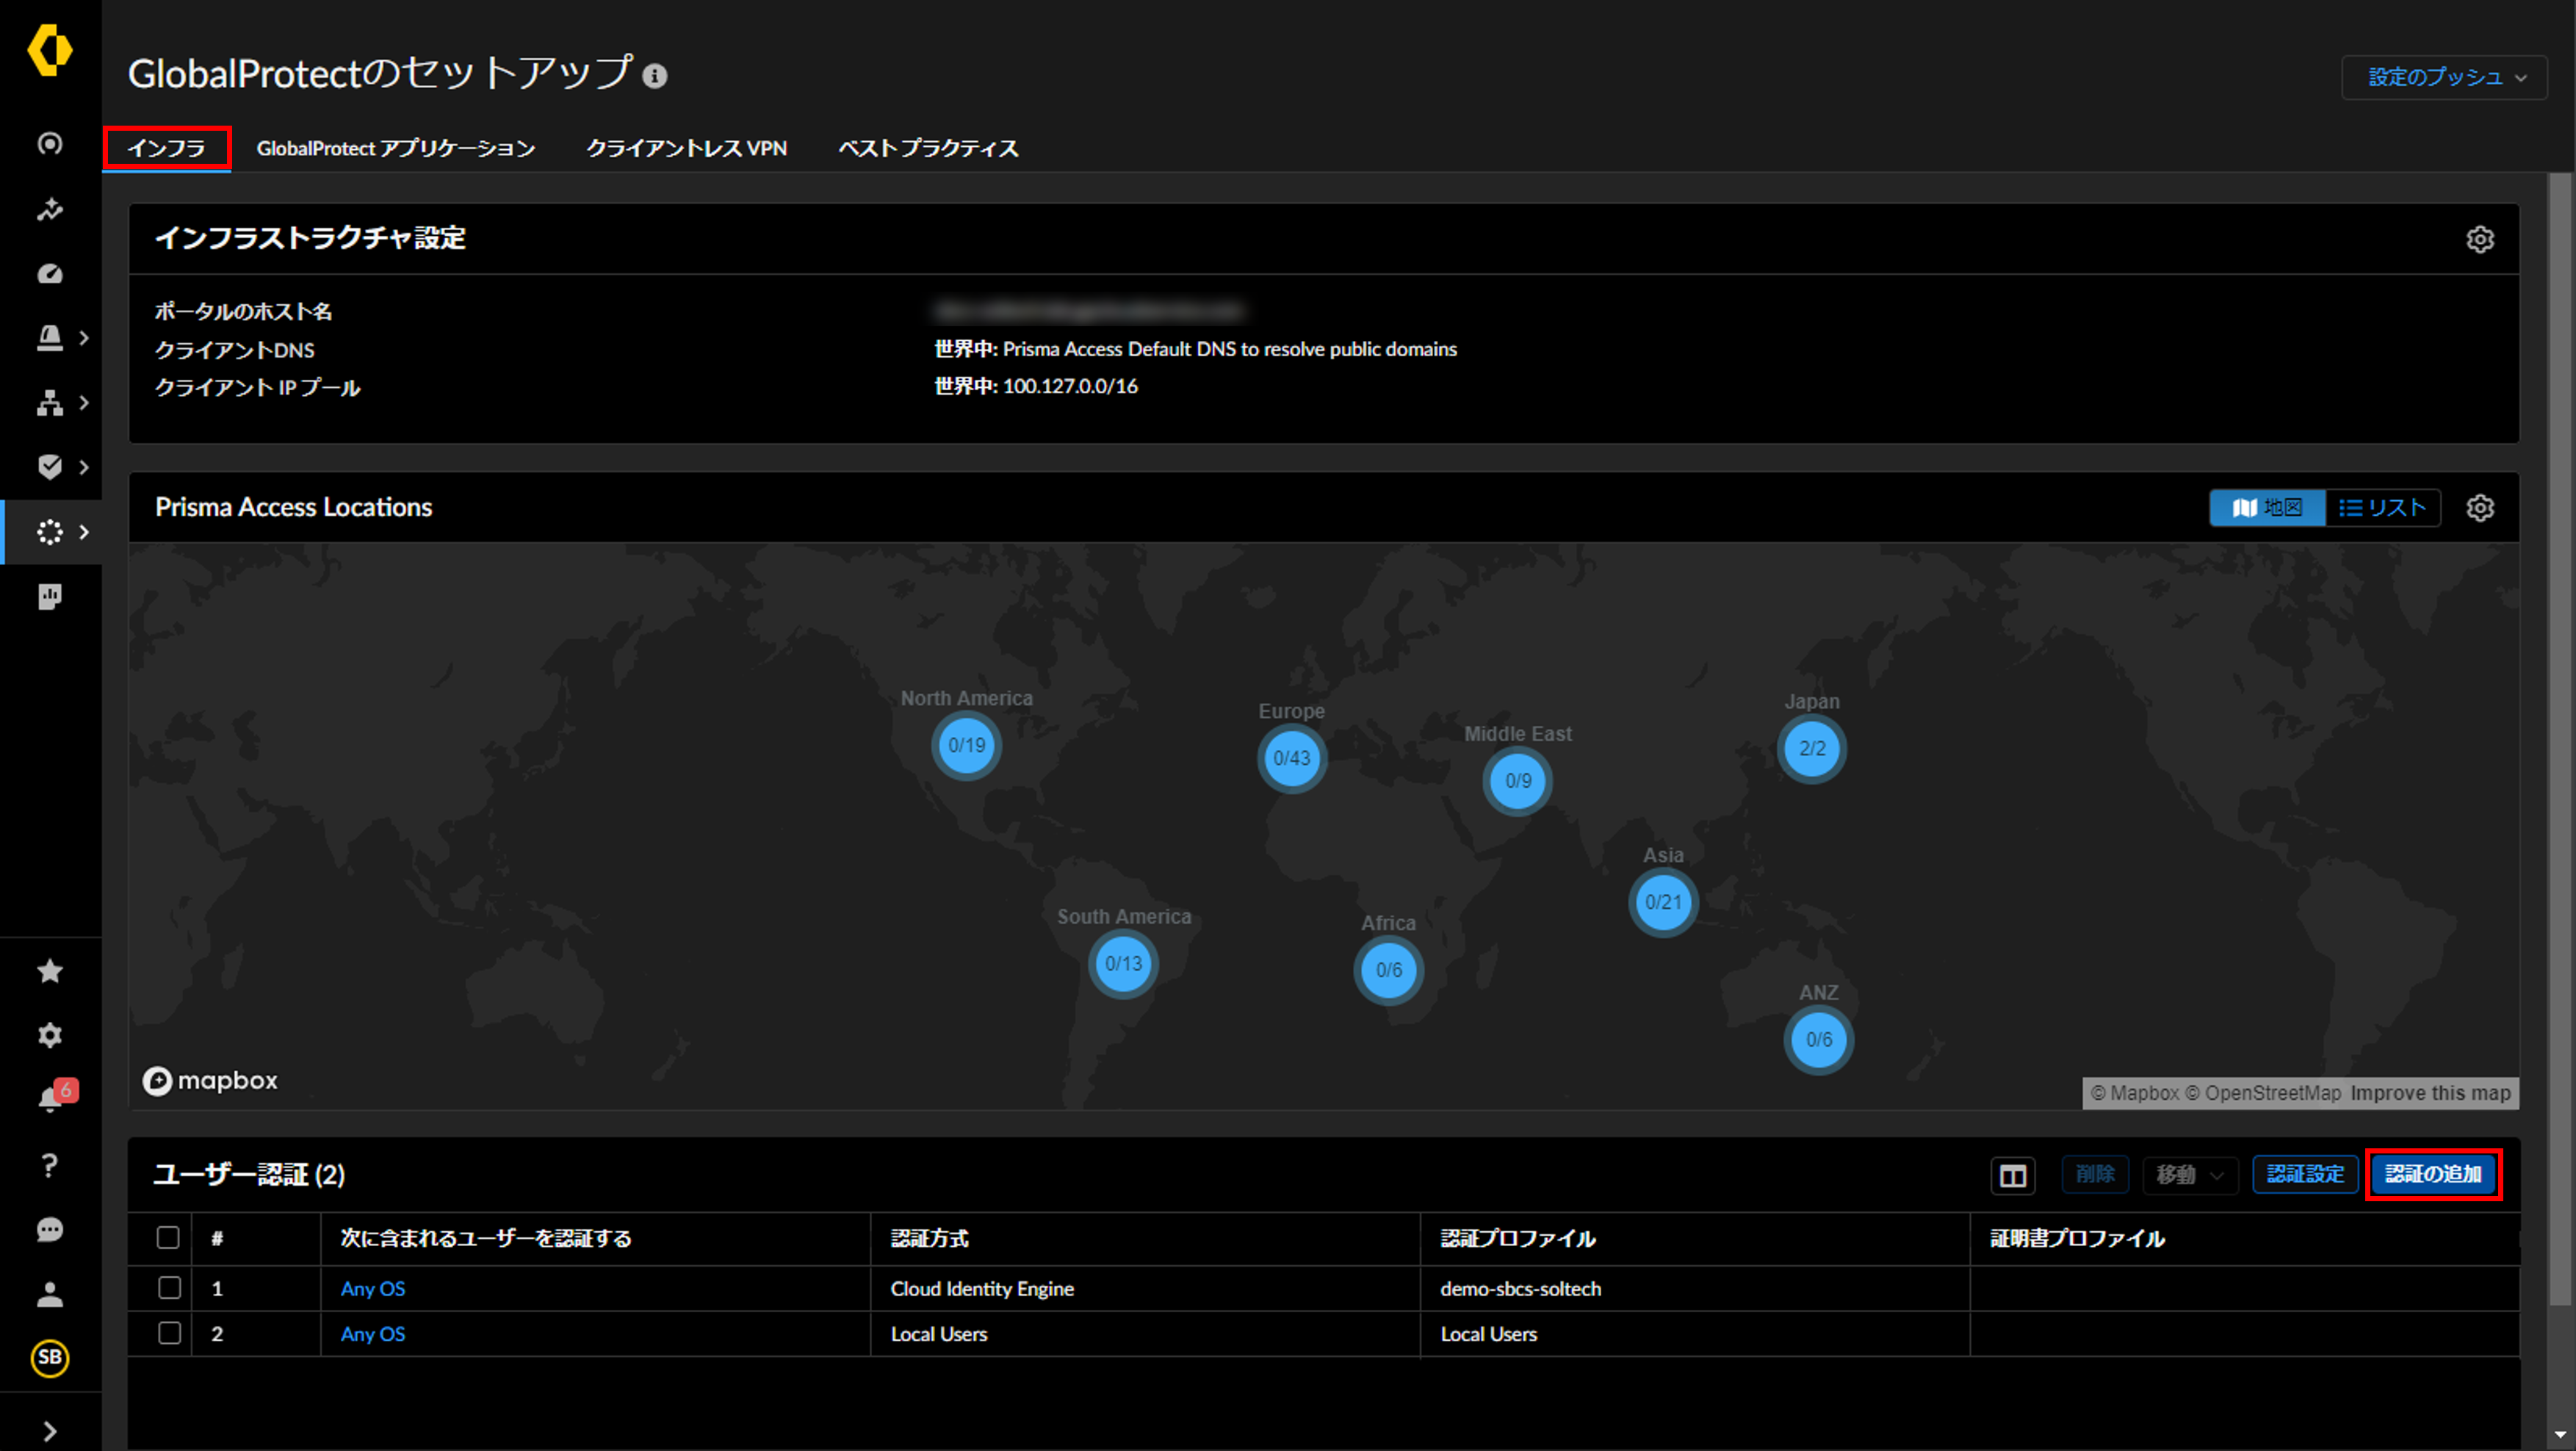The height and width of the screenshot is (1451, 2576).
Task: Open the shield checkmark sidebar icon
Action: 50,467
